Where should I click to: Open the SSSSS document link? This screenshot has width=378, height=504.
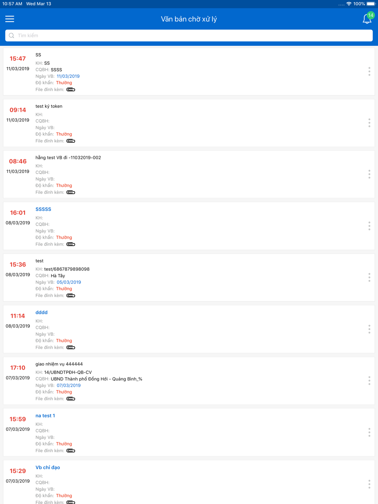pyautogui.click(x=43, y=209)
